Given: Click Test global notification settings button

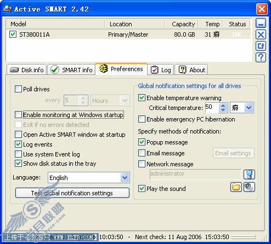Looking at the screenshot, I should pyautogui.click(x=72, y=193).
